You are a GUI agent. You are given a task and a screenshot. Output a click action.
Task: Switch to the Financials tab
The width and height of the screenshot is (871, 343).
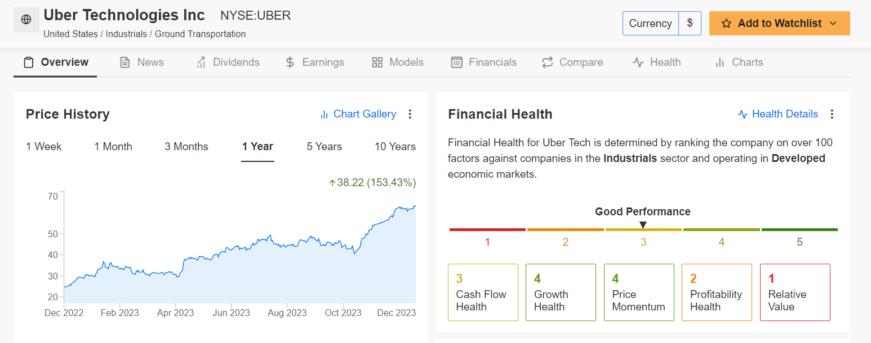click(484, 62)
